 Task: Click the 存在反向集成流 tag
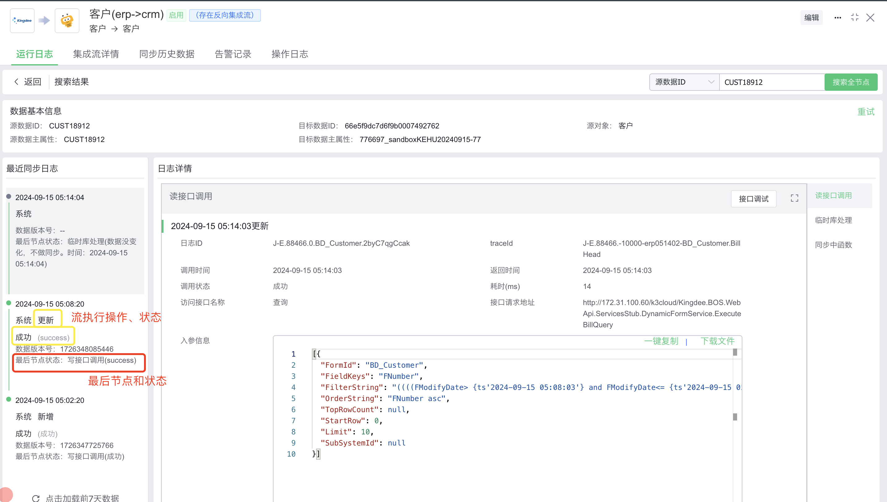coord(225,15)
